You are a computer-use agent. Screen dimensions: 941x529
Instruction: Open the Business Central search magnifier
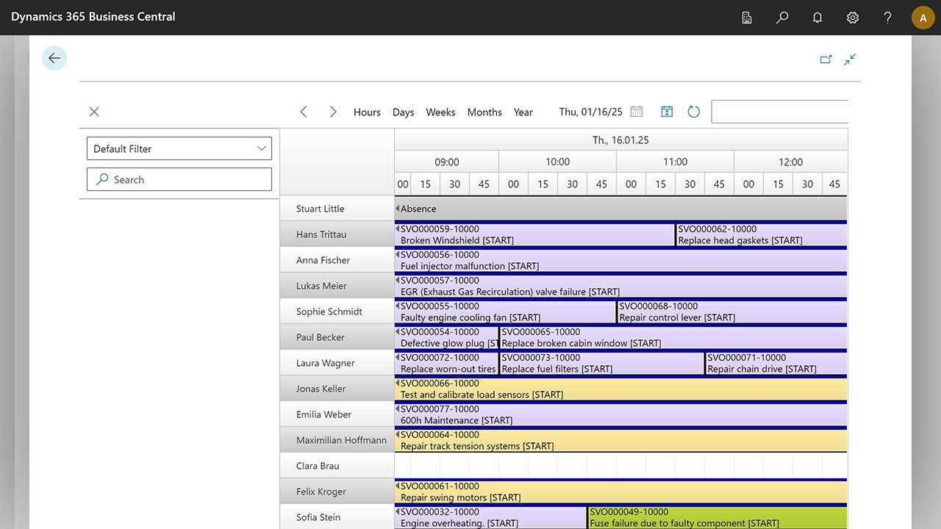(781, 17)
